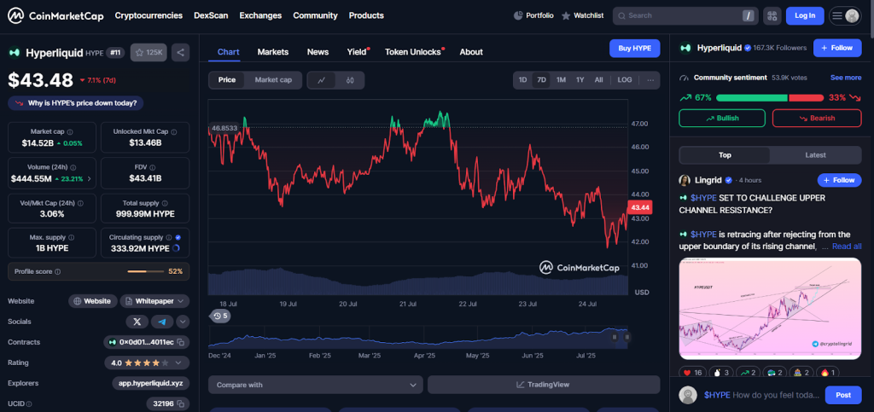This screenshot has width=874, height=412.
Task: Copy the UCID 32196 value
Action: [x=180, y=403]
